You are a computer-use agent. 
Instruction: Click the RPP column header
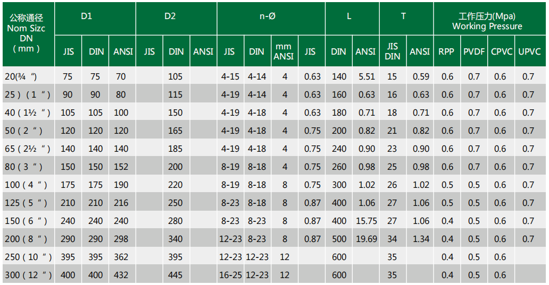pyautogui.click(x=446, y=51)
